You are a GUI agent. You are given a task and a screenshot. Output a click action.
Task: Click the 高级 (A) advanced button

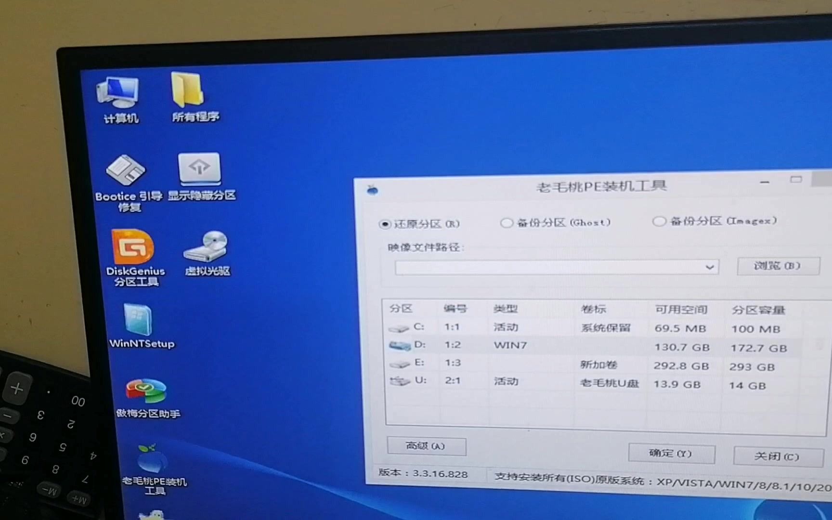click(x=426, y=446)
